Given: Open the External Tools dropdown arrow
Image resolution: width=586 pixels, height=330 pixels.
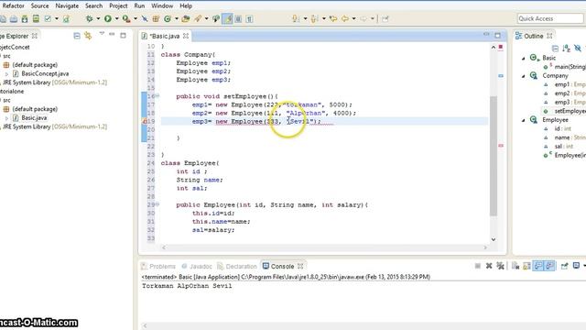Looking at the screenshot, I should (x=136, y=18).
